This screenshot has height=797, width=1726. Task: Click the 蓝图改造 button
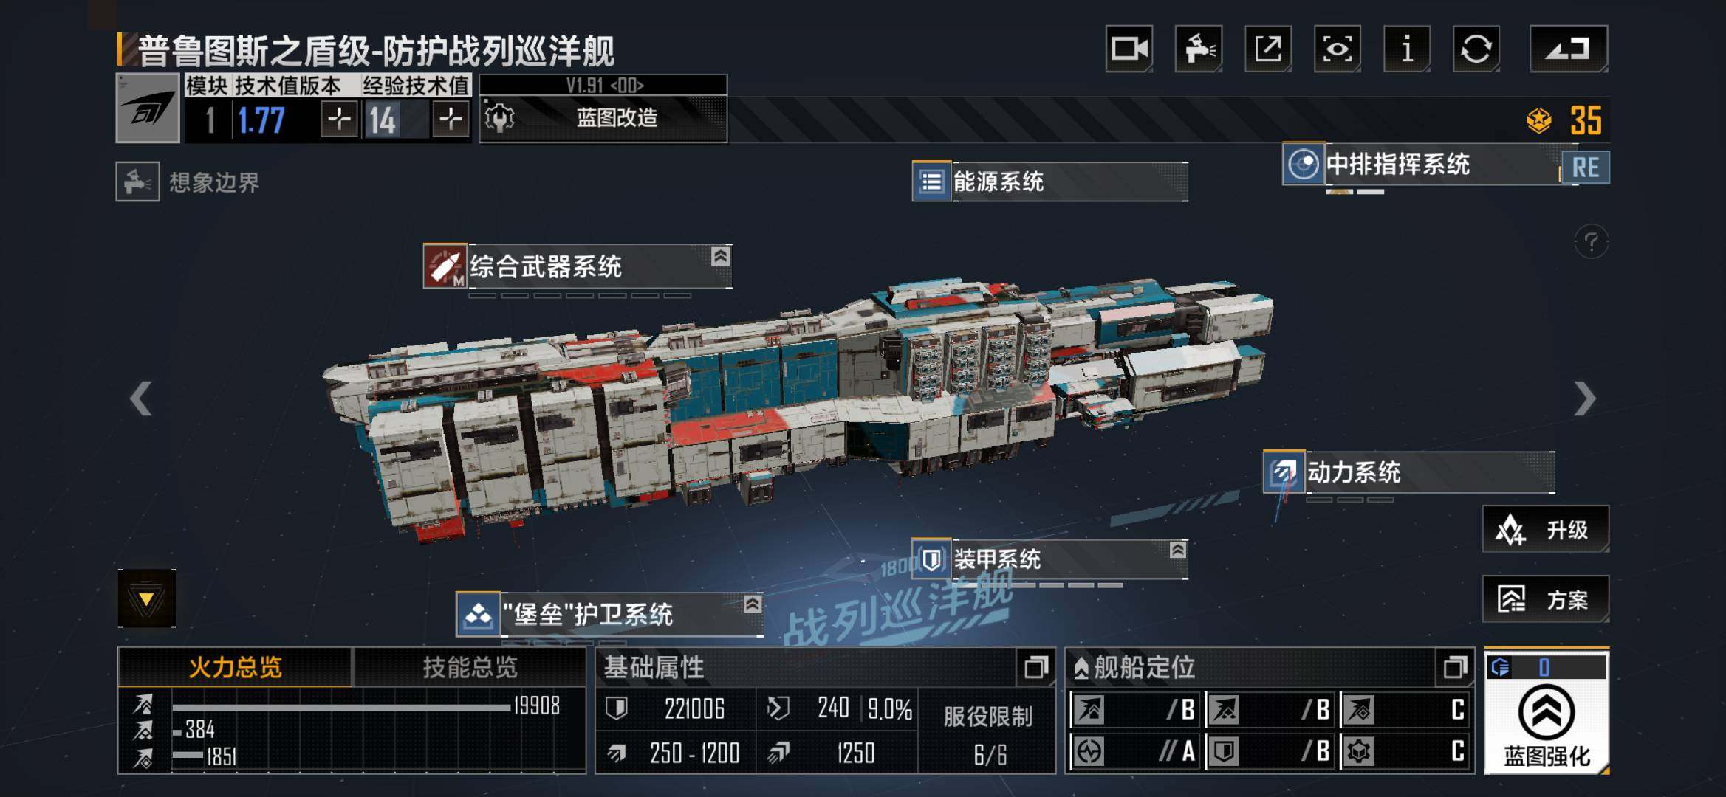point(603,118)
